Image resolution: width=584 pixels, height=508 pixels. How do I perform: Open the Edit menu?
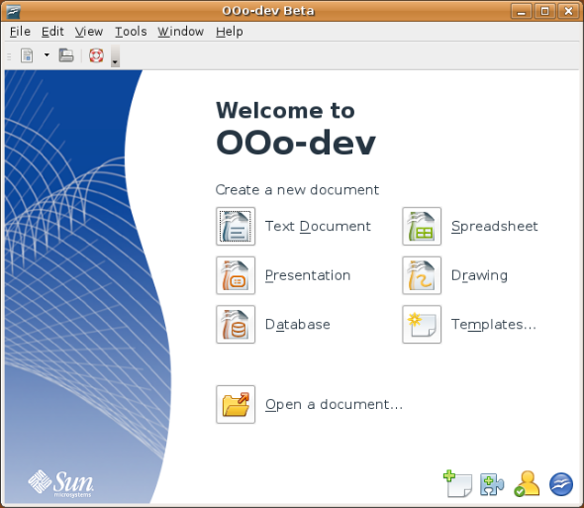tap(52, 32)
